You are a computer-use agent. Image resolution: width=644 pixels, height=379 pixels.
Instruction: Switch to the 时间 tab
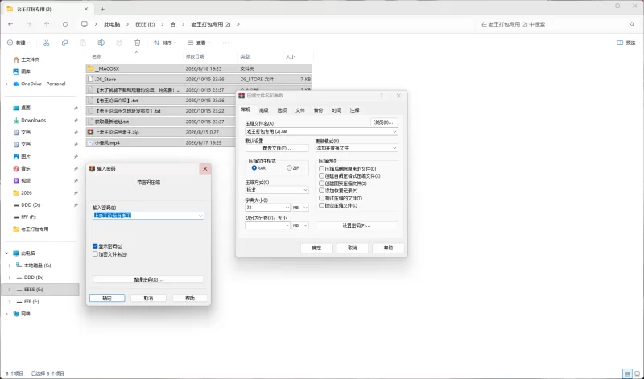336,110
